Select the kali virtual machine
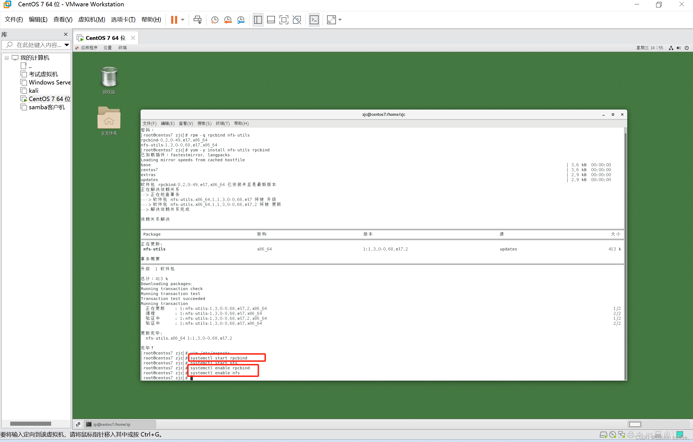 [33, 91]
